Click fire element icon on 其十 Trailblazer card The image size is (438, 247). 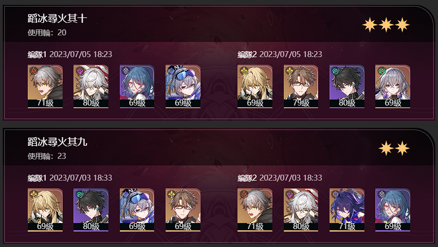[x=34, y=71]
